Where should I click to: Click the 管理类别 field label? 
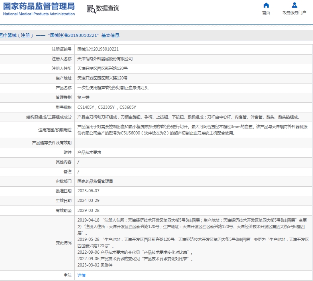point(63,98)
